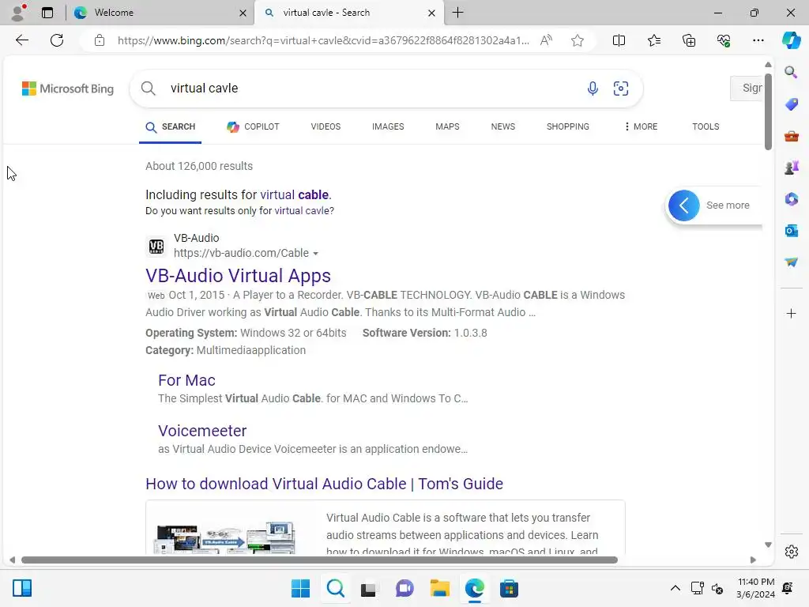The width and height of the screenshot is (809, 607).
Task: Go back with the browser back arrow
Action: [x=21, y=40]
